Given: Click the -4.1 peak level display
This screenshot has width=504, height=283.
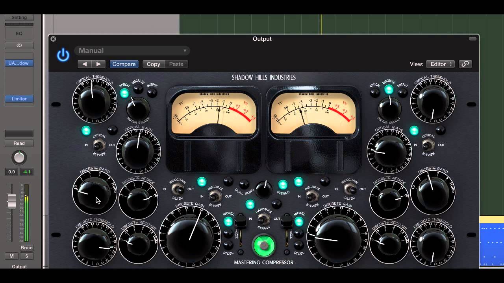Looking at the screenshot, I should 27,172.
